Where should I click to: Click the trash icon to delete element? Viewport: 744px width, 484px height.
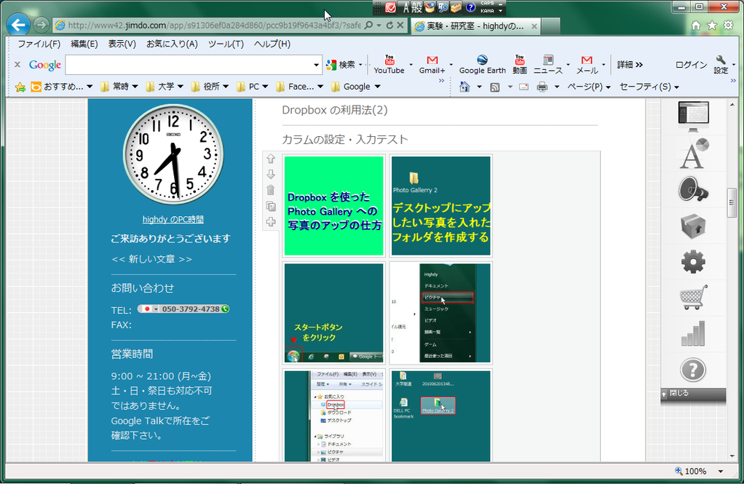point(271,190)
